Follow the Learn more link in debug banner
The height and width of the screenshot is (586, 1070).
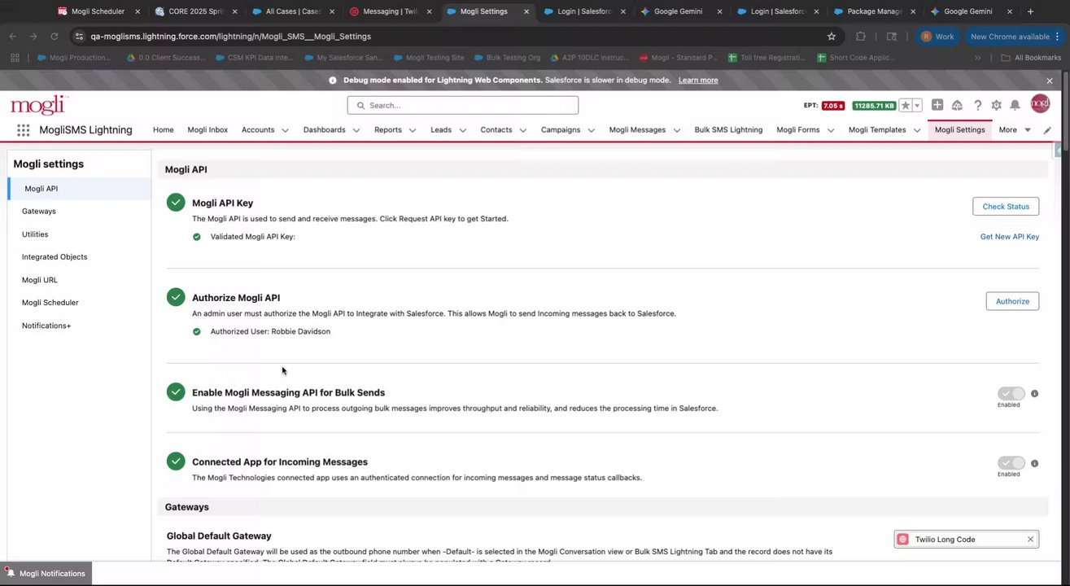[x=698, y=81]
